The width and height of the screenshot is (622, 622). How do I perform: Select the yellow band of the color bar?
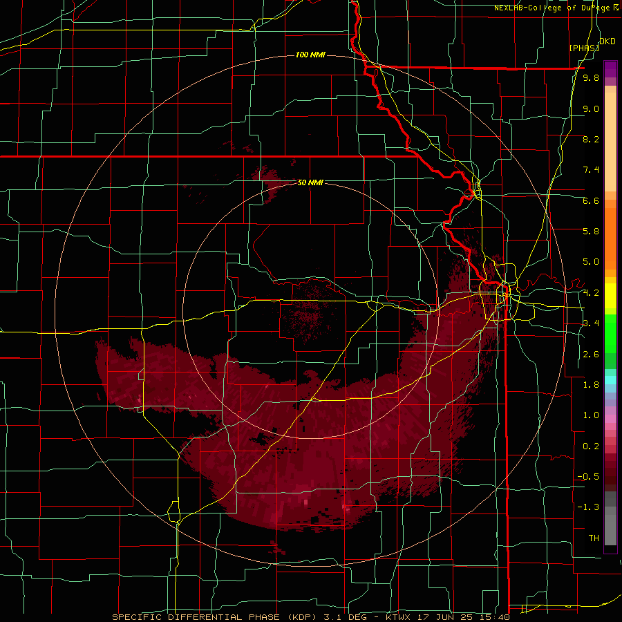[x=610, y=296]
